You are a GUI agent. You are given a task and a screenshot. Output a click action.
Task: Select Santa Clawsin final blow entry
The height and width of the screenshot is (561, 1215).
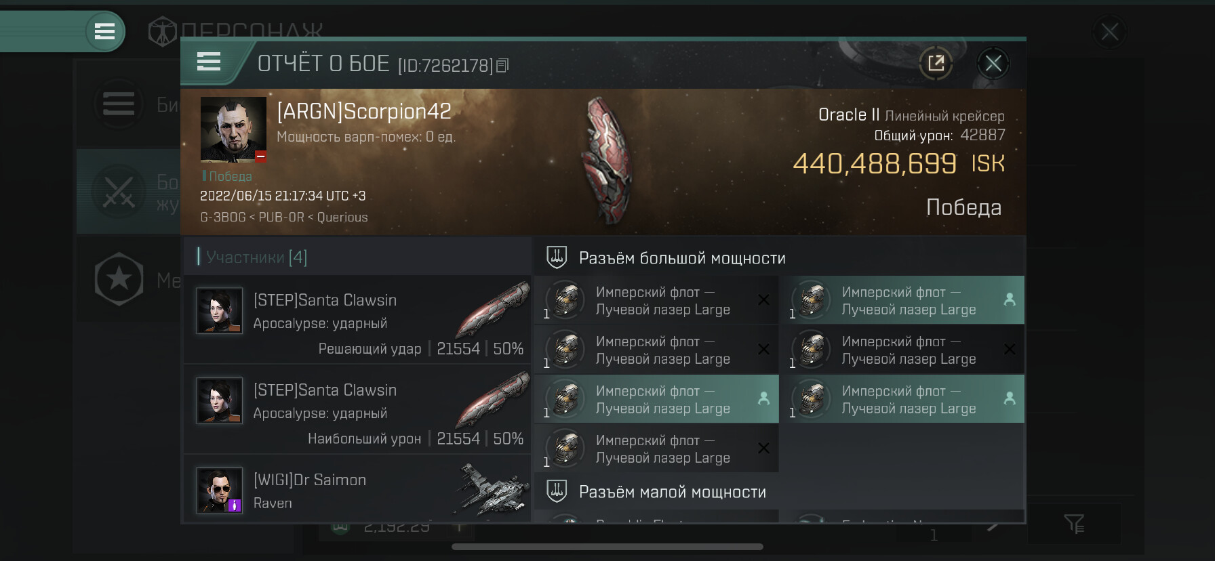tap(357, 319)
